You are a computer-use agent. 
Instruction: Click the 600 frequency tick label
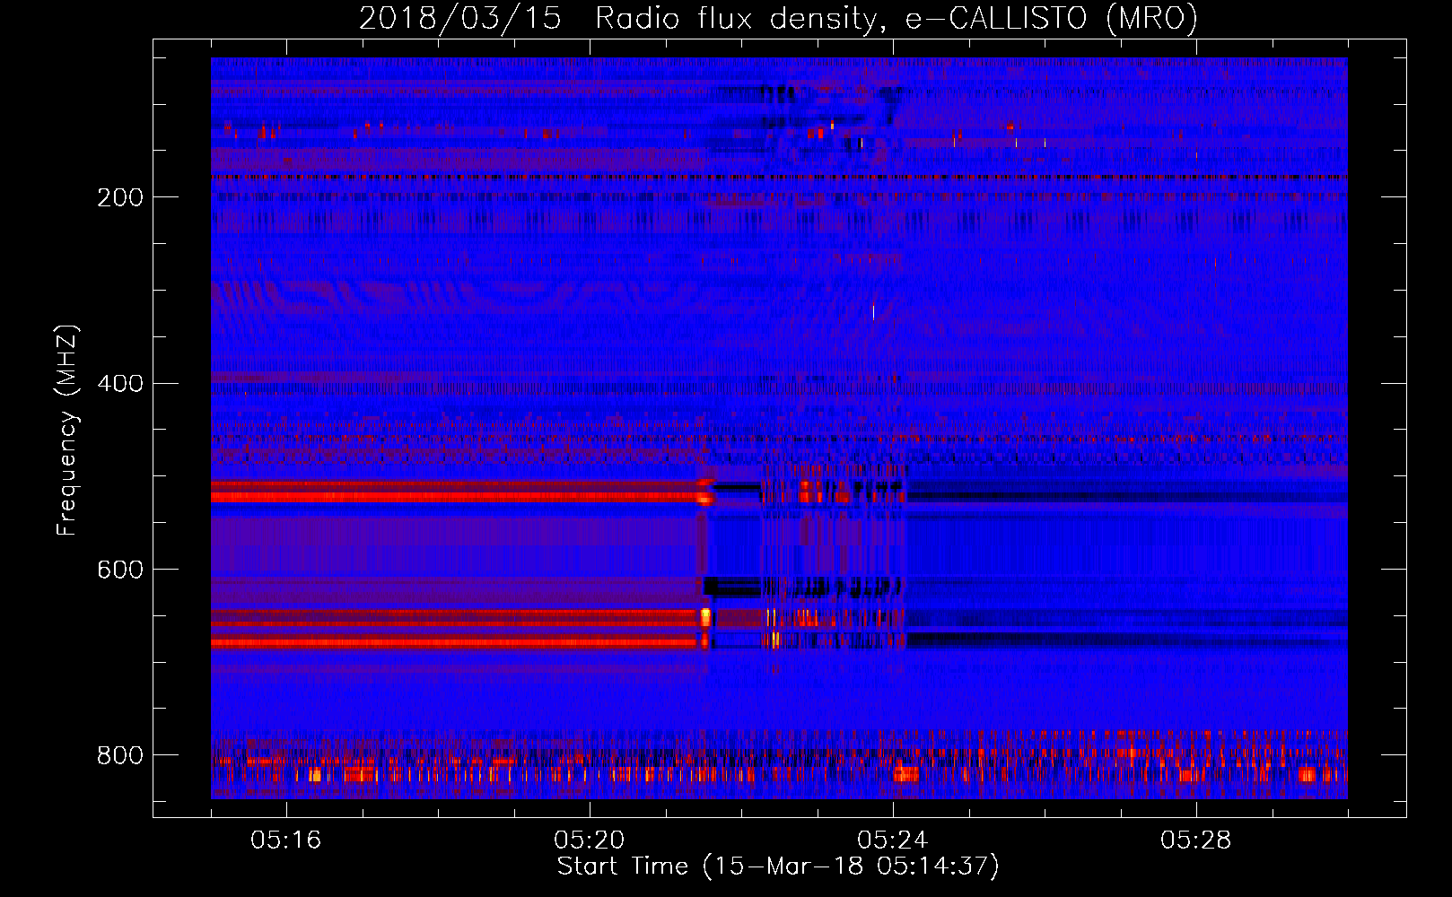click(x=120, y=570)
